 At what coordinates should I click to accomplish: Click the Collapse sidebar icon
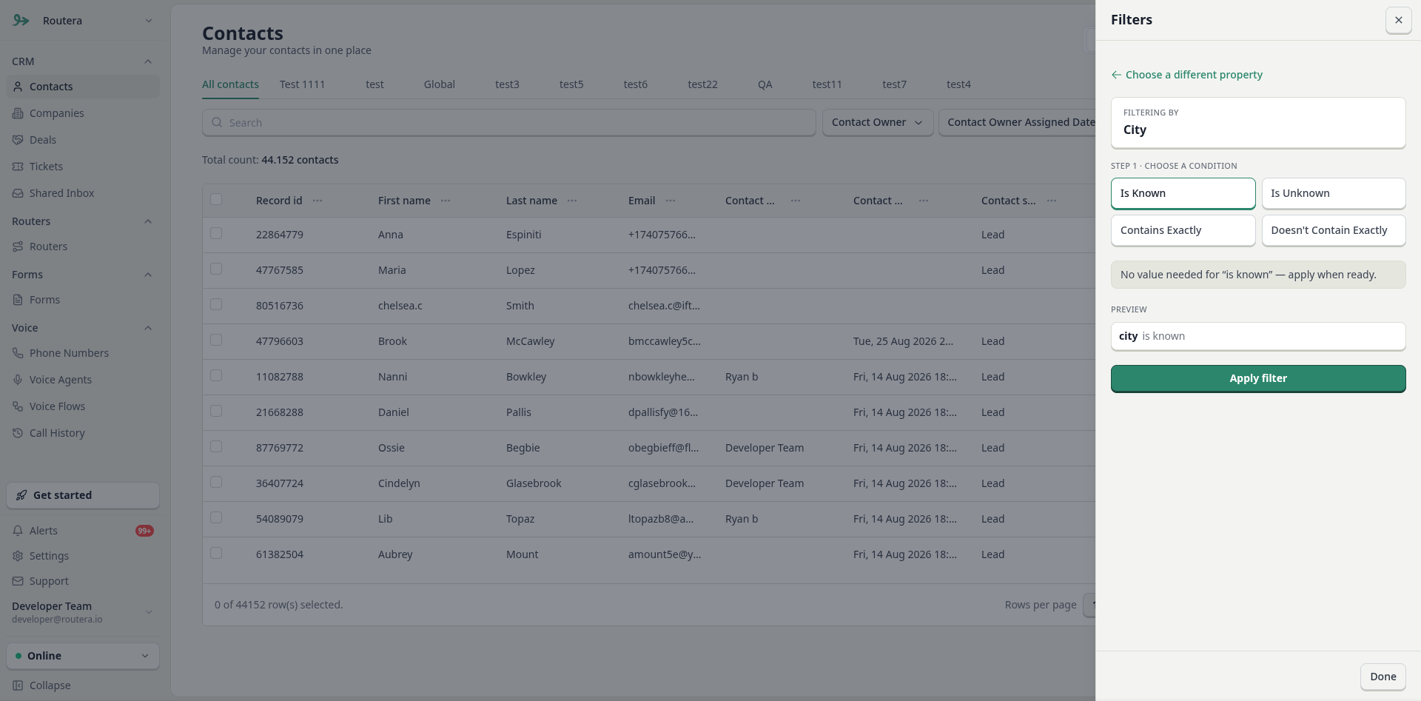[x=18, y=685]
